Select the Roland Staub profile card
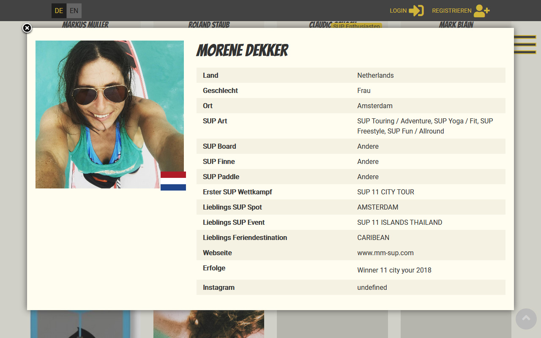 (209, 25)
